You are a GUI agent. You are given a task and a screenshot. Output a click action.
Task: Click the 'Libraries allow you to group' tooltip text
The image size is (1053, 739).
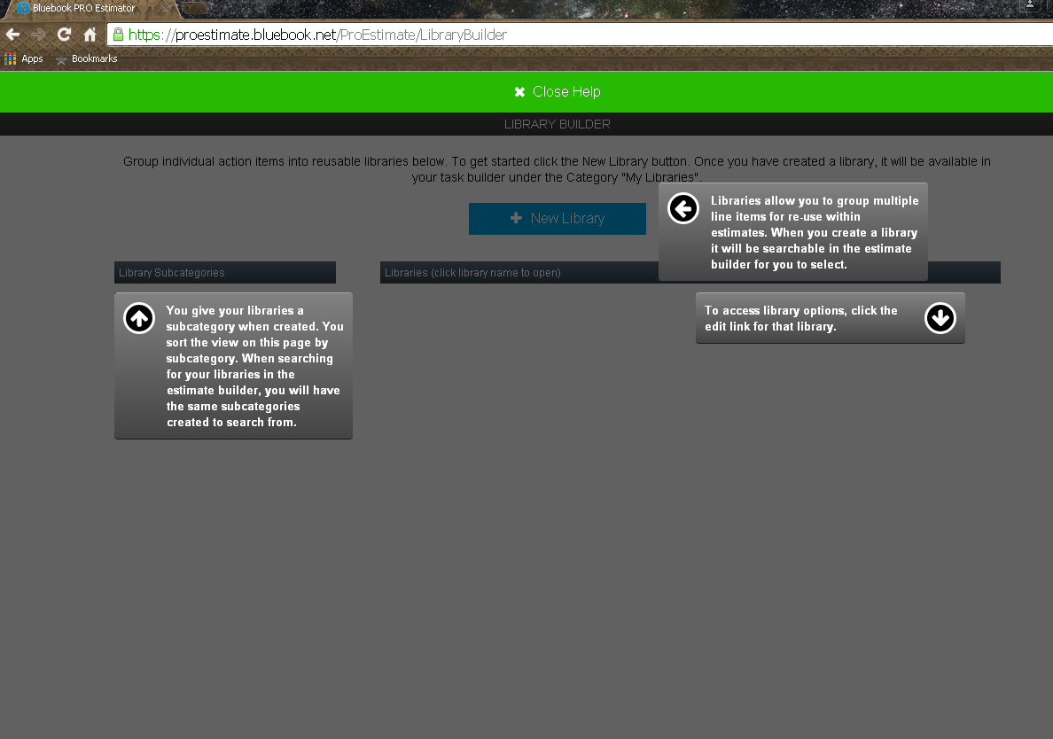click(815, 232)
